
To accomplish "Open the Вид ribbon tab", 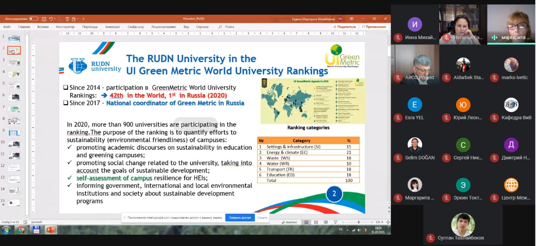I will (186, 27).
